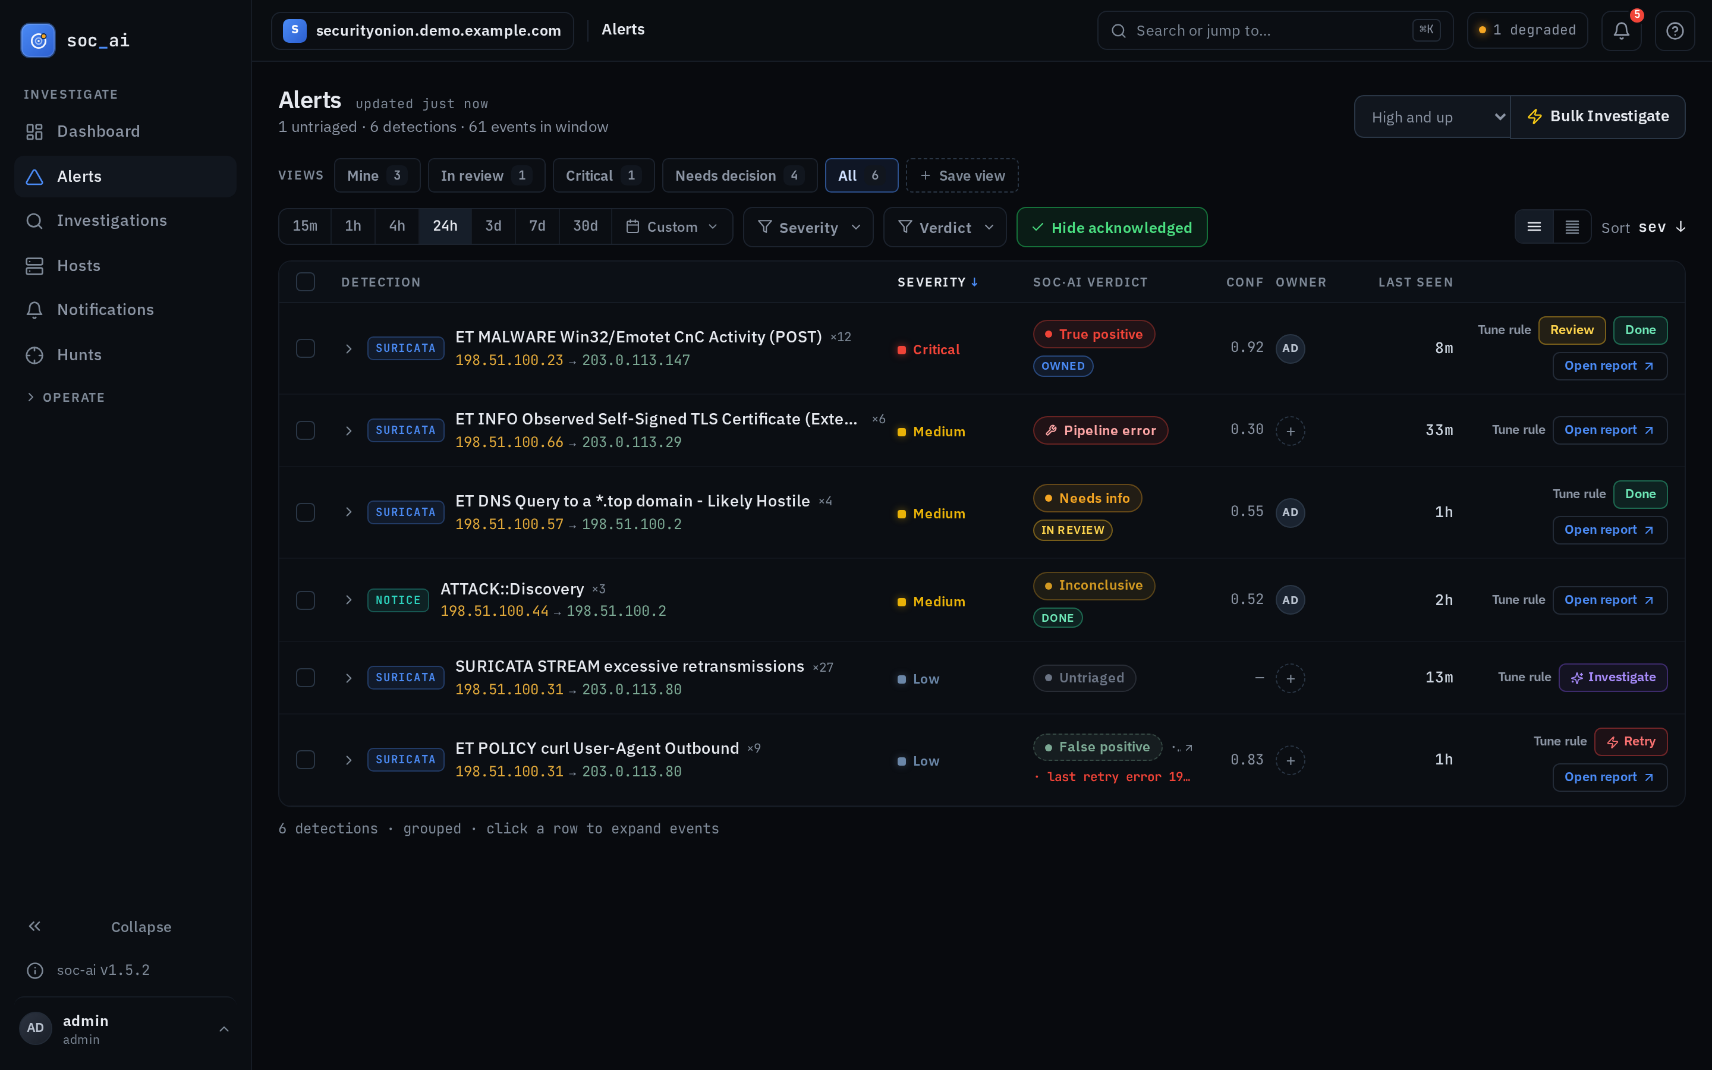
Task: Switch to the Mine view tab
Action: (377, 175)
